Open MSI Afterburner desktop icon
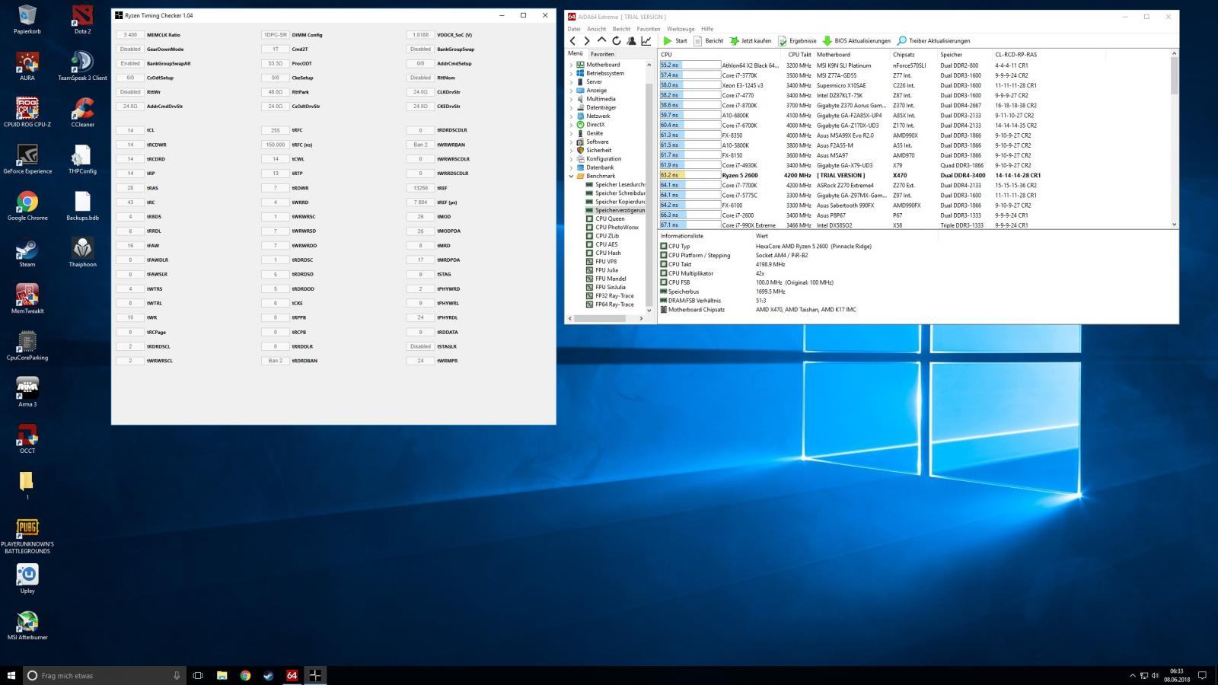Viewport: 1218px width, 685px height. point(27,625)
